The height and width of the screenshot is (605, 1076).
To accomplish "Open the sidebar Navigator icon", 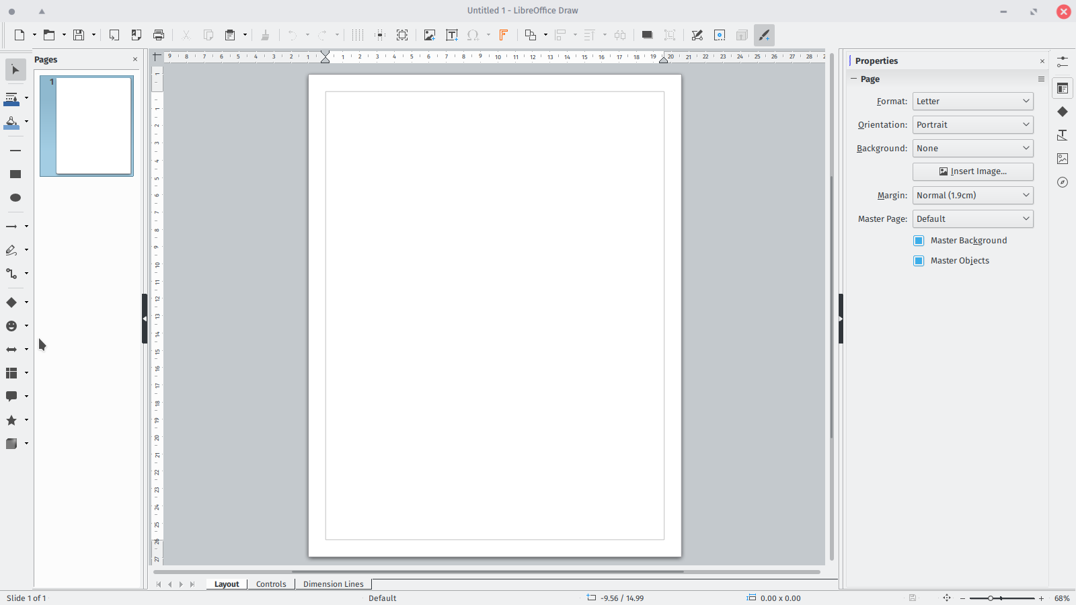I will [x=1063, y=182].
